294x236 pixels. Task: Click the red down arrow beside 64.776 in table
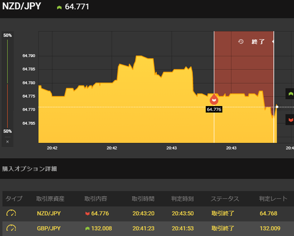click(88, 213)
